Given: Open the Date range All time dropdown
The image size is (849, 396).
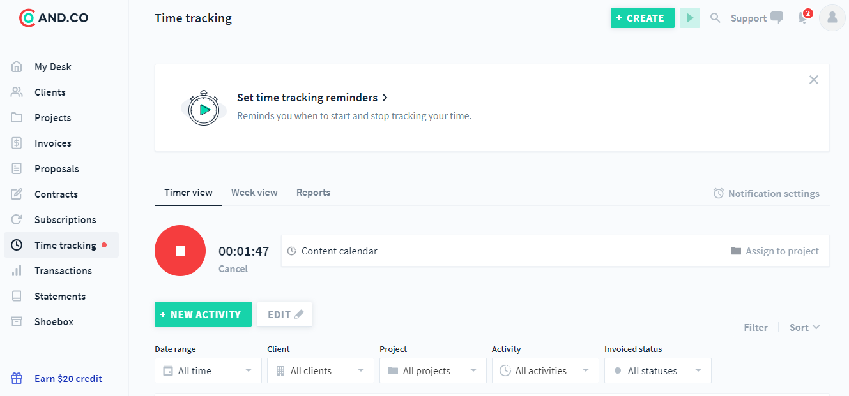Looking at the screenshot, I should (x=208, y=370).
